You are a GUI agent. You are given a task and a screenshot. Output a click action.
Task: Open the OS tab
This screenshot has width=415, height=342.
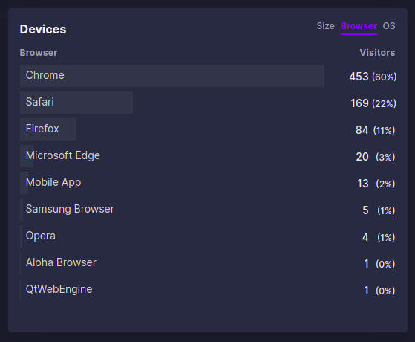point(389,26)
